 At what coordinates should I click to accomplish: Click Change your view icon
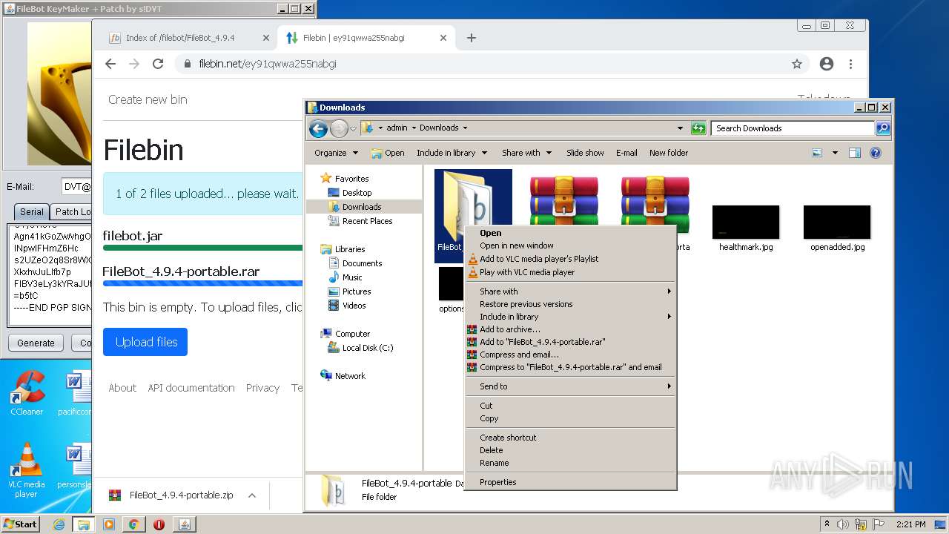817,153
